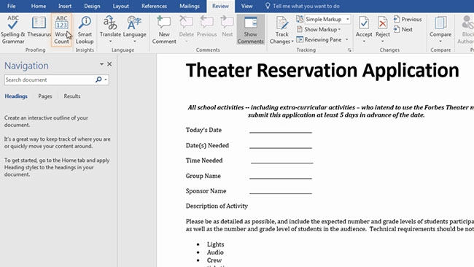The image size is (474, 267).
Task: Switch to the Mailings tab
Action: point(190,6)
